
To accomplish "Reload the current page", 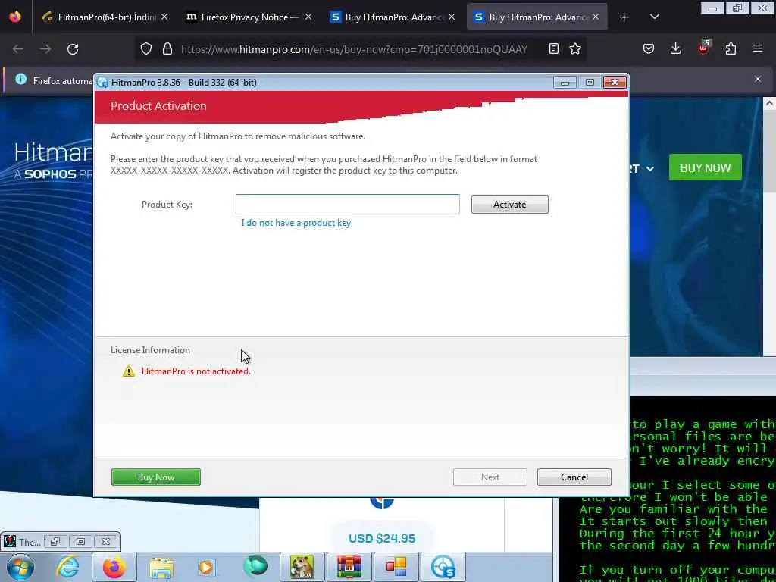I will (x=73, y=49).
